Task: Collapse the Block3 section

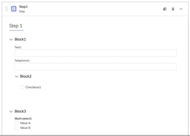Action: coord(11,111)
